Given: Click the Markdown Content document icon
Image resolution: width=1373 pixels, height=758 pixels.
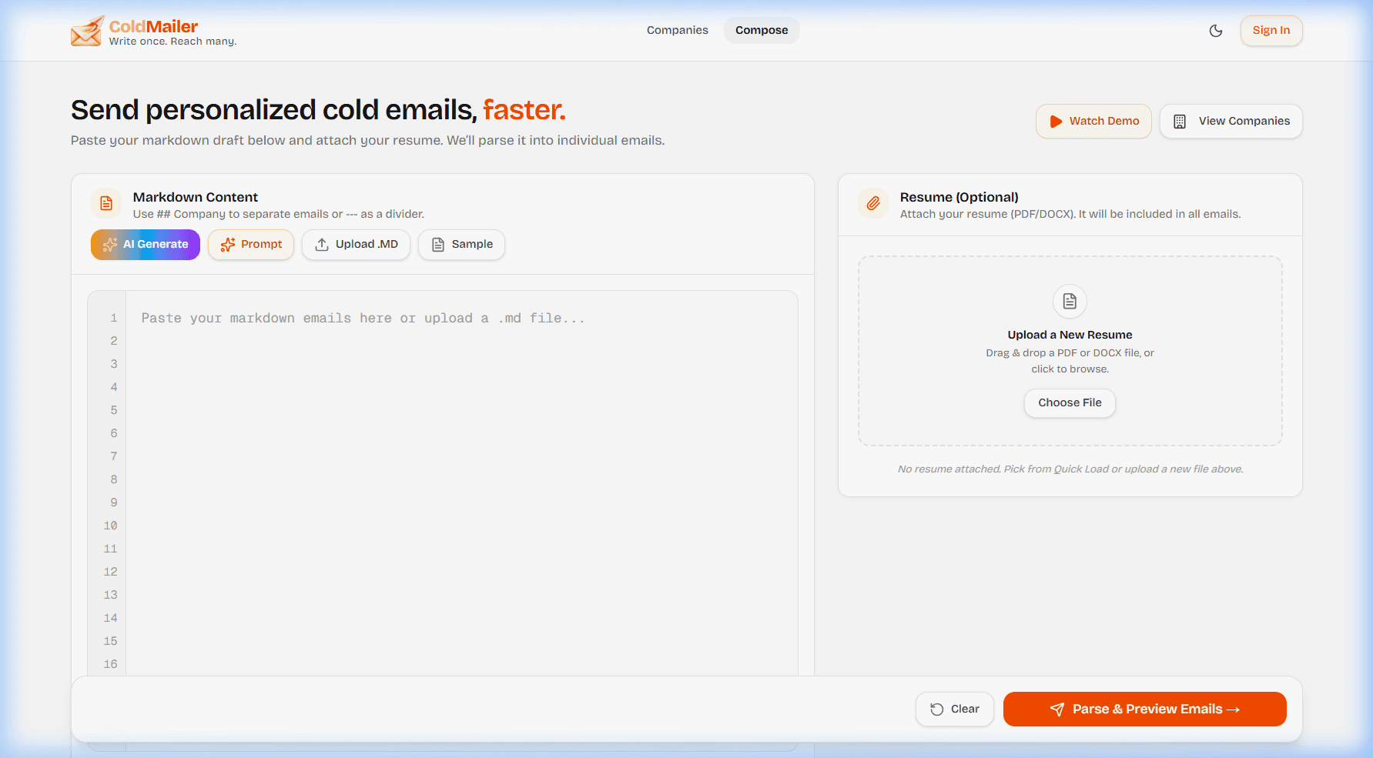Looking at the screenshot, I should pos(106,203).
